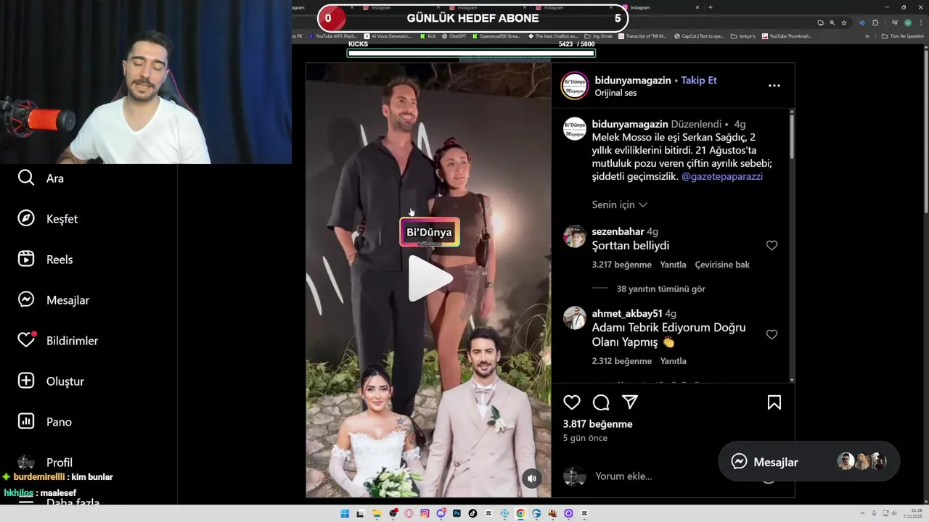Open the three-dot post options menu
This screenshot has height=522, width=929.
point(774,86)
